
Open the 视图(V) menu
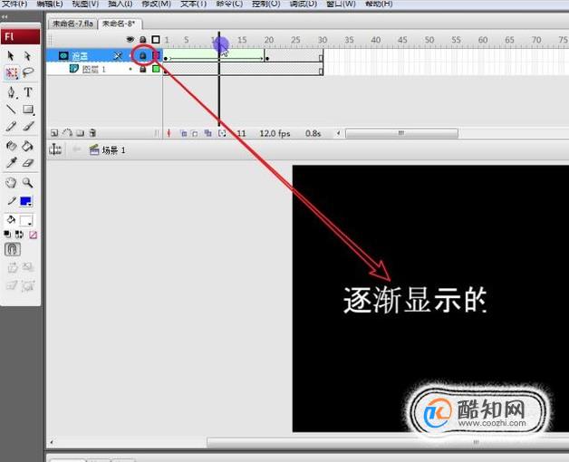(85, 4)
